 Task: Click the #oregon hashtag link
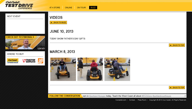(102, 96)
